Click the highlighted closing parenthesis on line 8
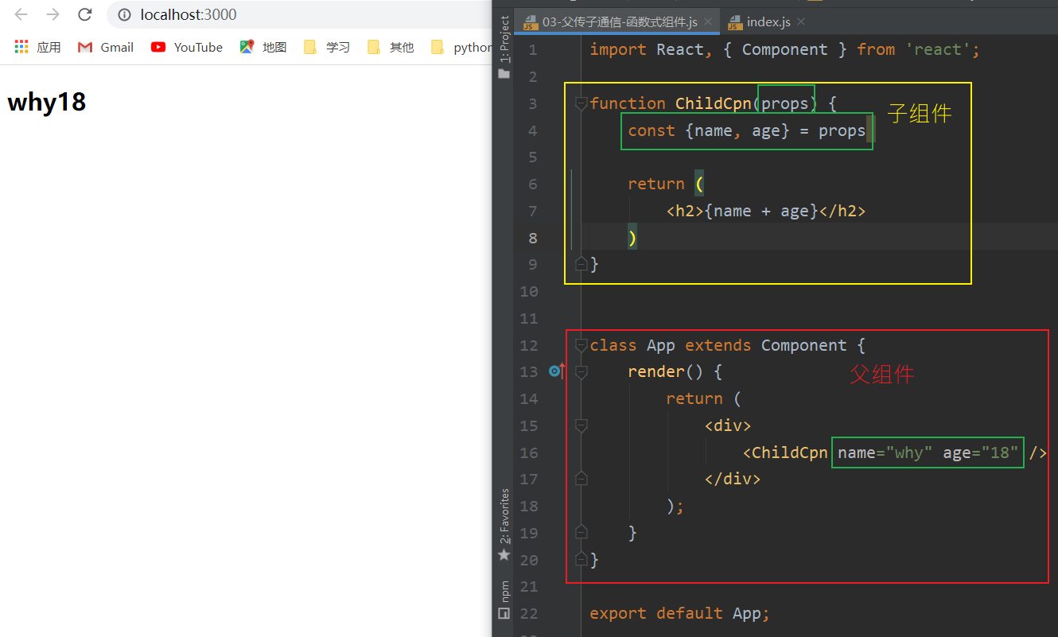 point(632,238)
